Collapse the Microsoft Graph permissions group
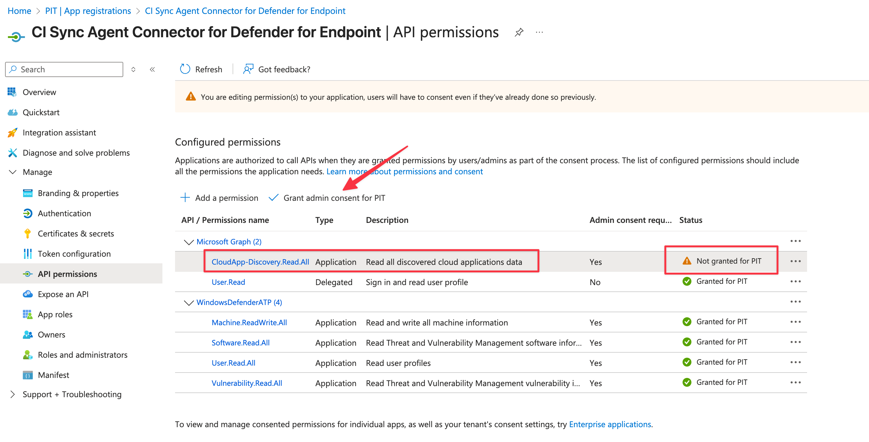This screenshot has height=442, width=869. click(x=189, y=242)
